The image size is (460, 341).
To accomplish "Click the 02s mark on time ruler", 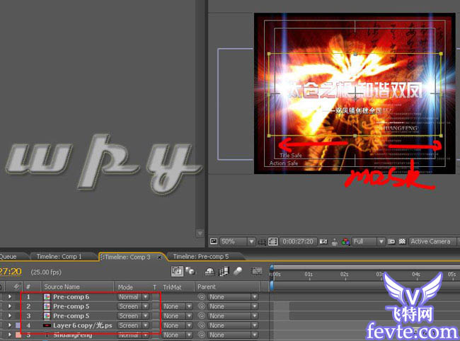I will pyautogui.click(x=345, y=274).
